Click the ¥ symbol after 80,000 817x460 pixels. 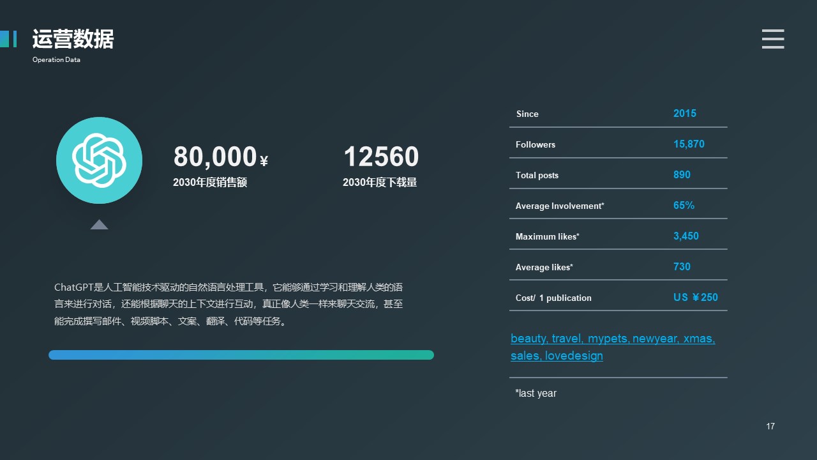coord(264,161)
